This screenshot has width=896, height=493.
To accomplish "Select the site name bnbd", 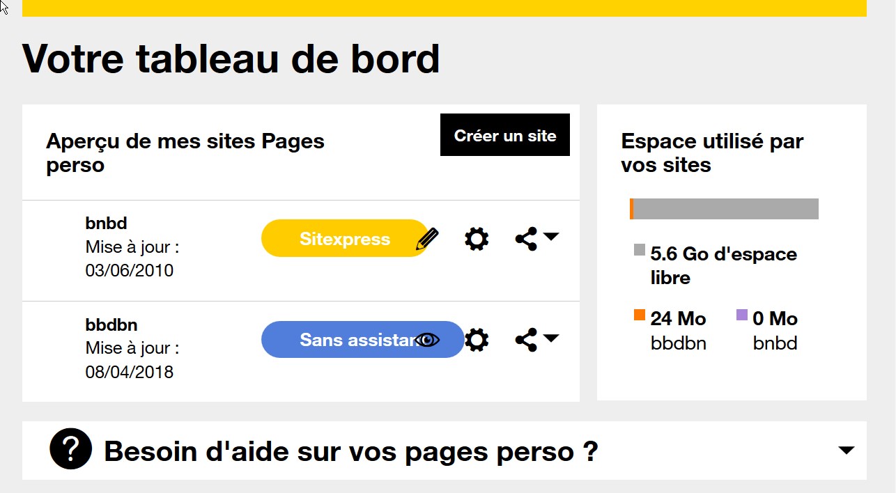I will [106, 223].
